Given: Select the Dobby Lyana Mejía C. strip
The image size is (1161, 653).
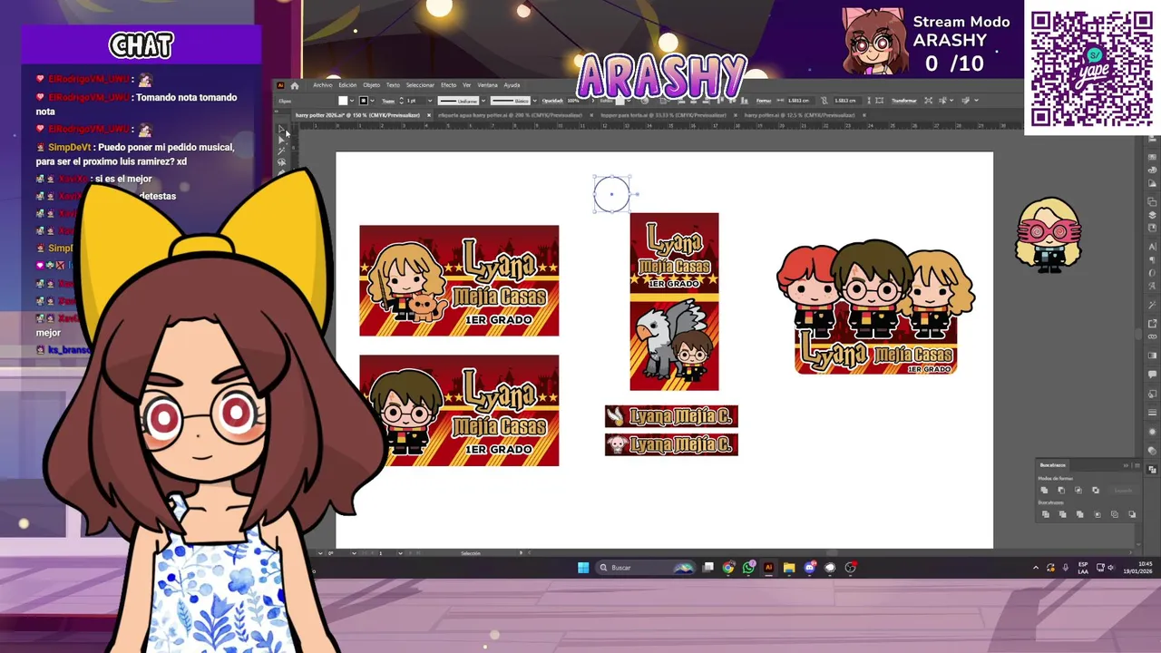Looking at the screenshot, I should pyautogui.click(x=671, y=444).
